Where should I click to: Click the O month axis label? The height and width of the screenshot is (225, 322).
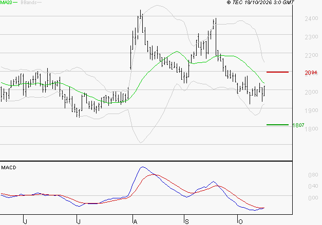coord(240,222)
